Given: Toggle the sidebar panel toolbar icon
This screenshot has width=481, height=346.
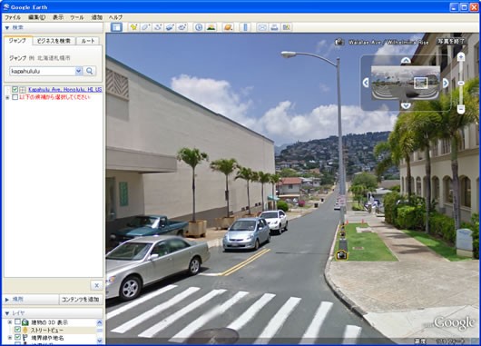Looking at the screenshot, I should pos(116,27).
